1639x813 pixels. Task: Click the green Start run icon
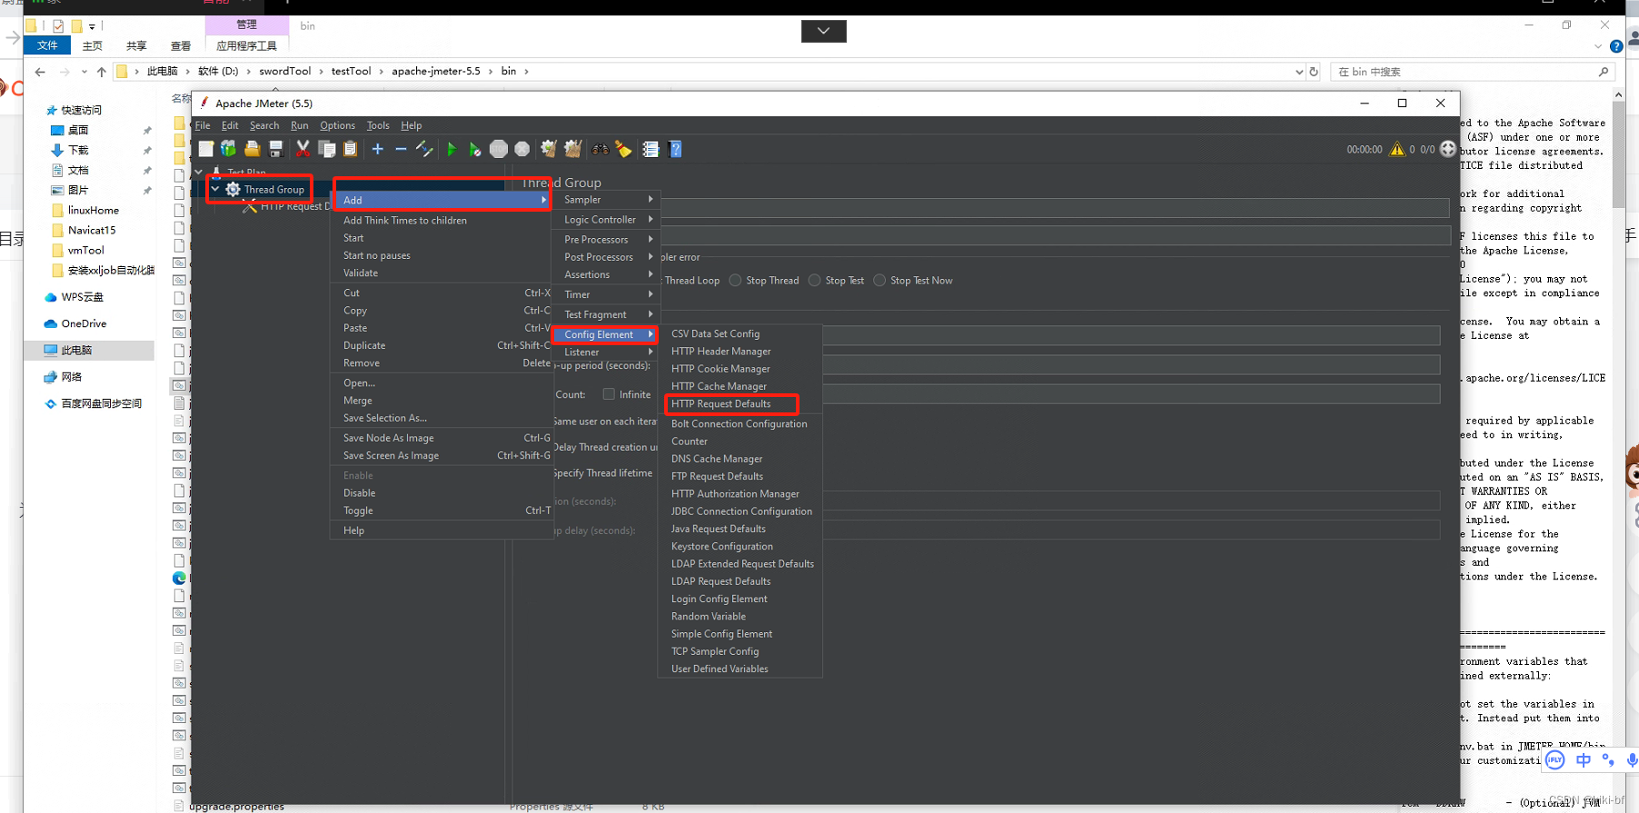tap(452, 149)
